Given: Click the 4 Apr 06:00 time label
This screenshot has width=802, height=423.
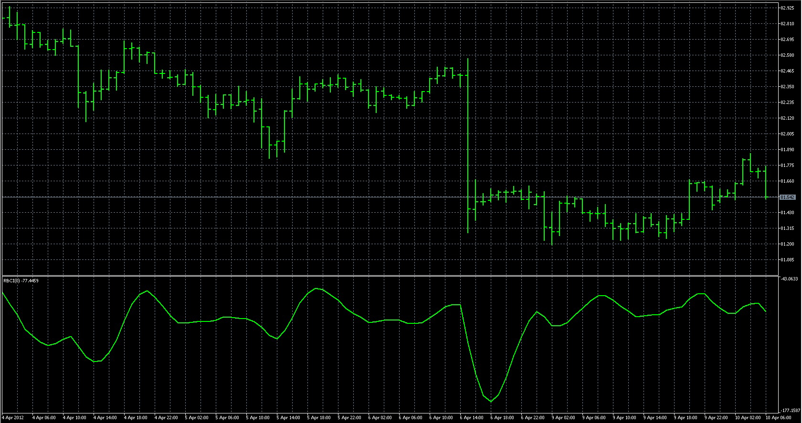Looking at the screenshot, I should tap(44, 418).
